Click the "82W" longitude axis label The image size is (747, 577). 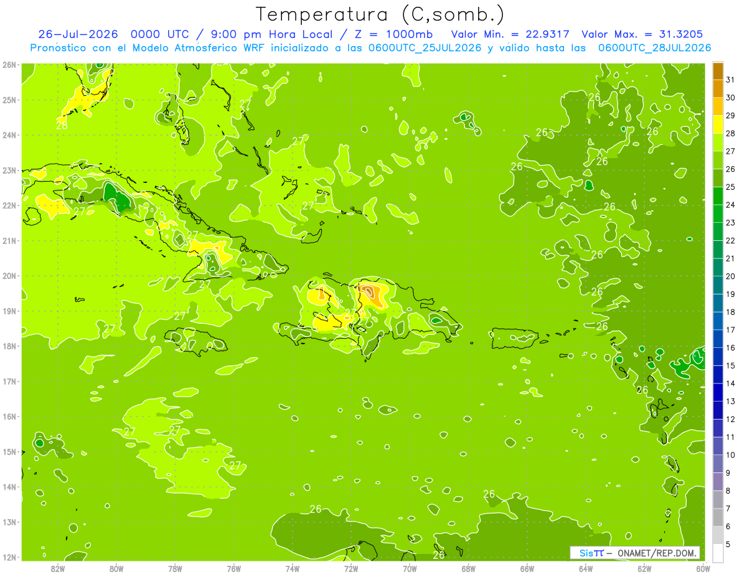(58, 568)
